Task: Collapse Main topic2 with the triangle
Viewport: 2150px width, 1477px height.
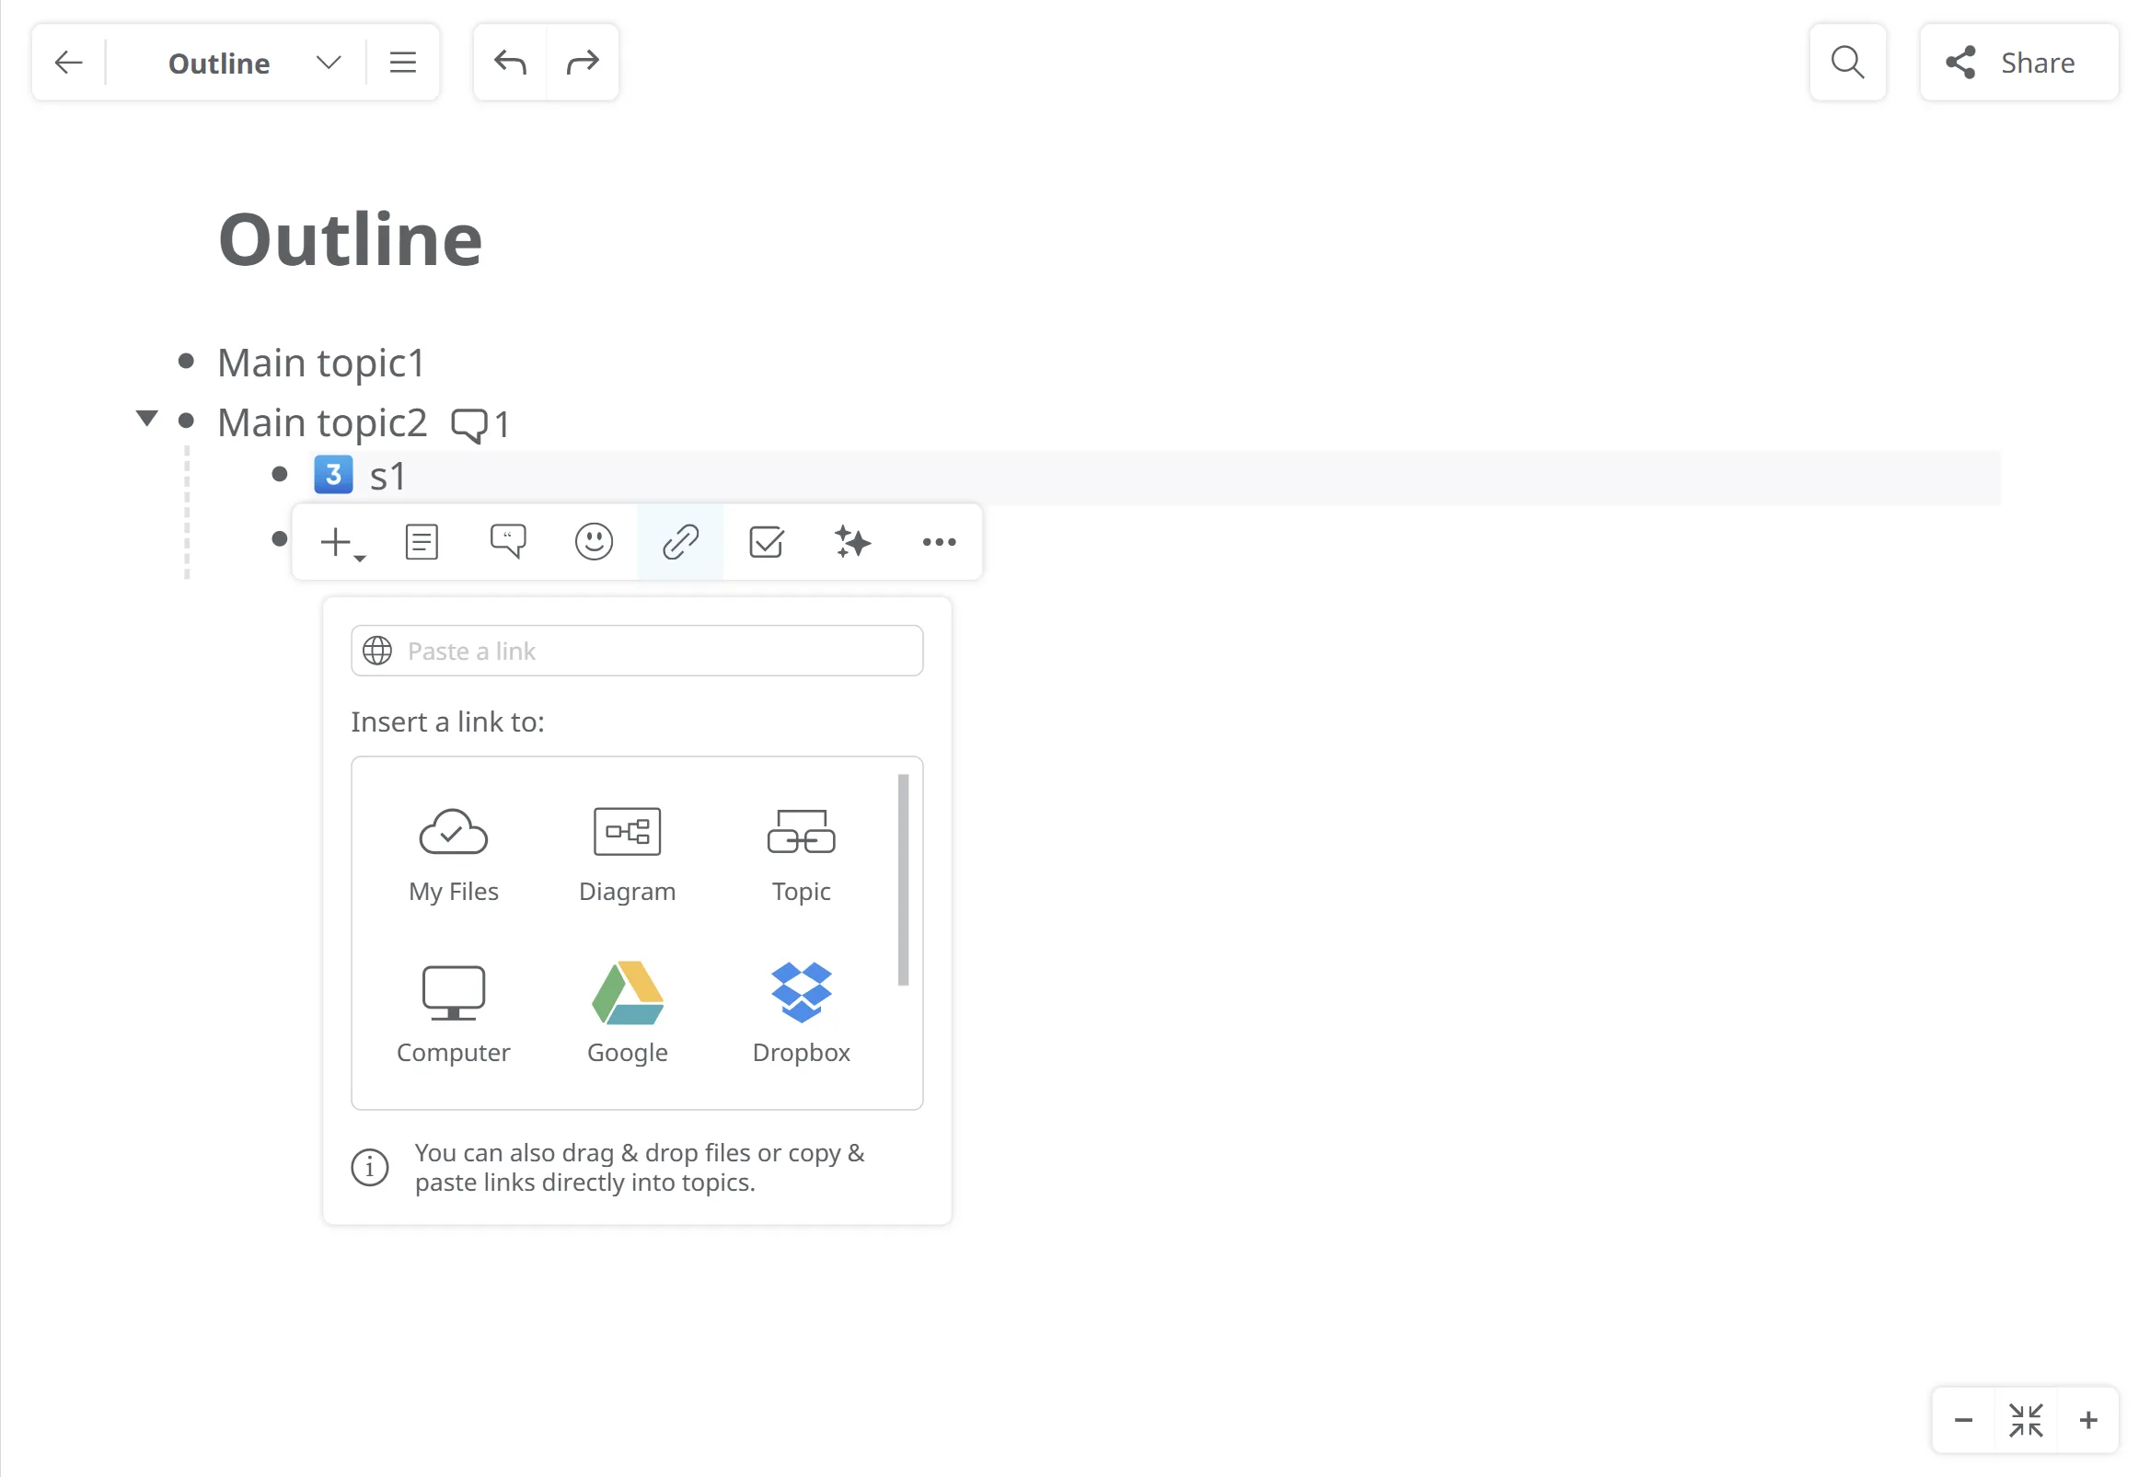Action: 146,419
